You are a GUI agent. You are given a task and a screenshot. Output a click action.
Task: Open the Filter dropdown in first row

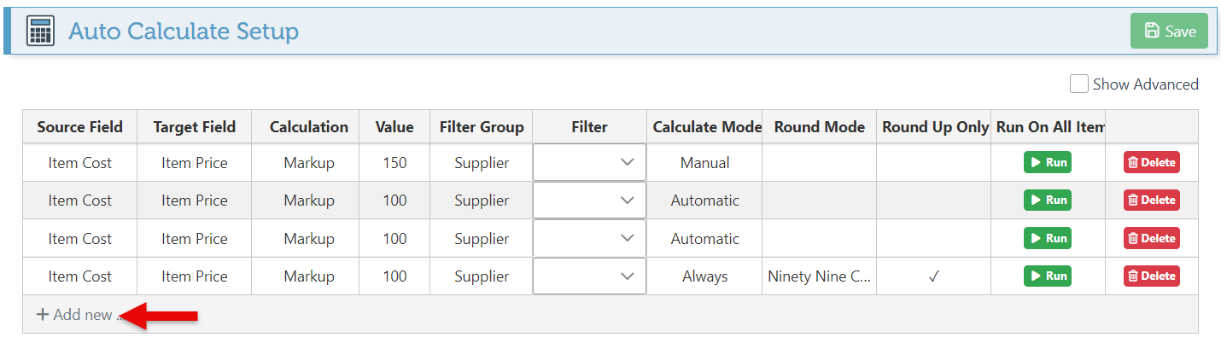tap(589, 162)
